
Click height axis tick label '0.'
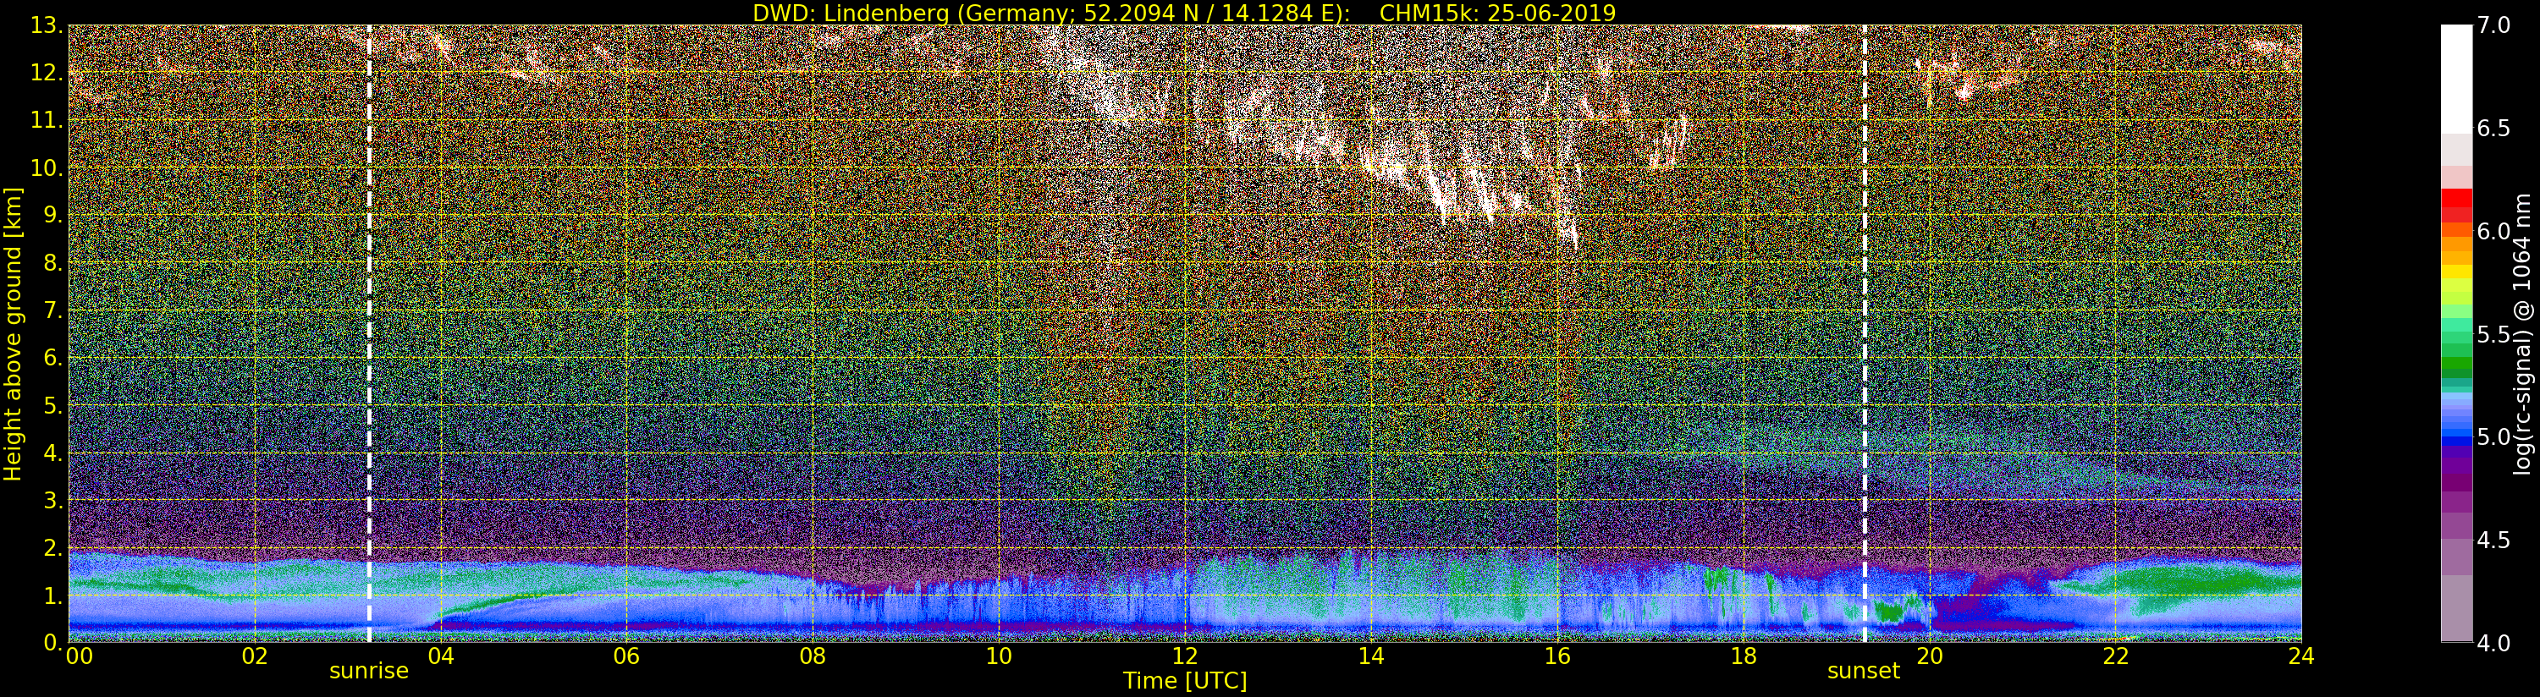point(52,642)
